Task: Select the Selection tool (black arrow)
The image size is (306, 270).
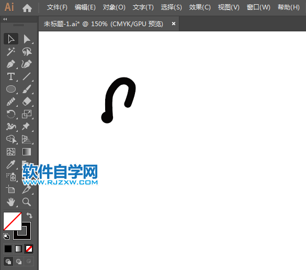Action: coord(11,39)
